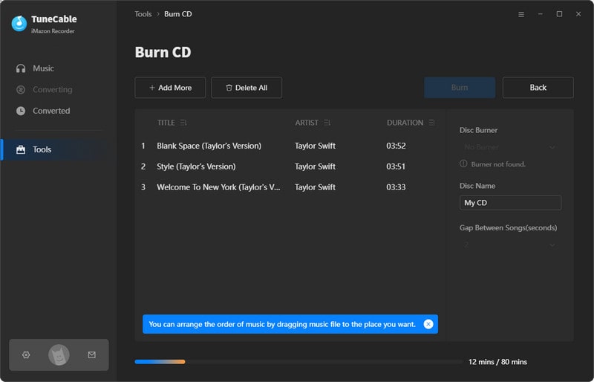594x382 pixels.
Task: Sort by the TITLE sort icon
Action: click(183, 123)
